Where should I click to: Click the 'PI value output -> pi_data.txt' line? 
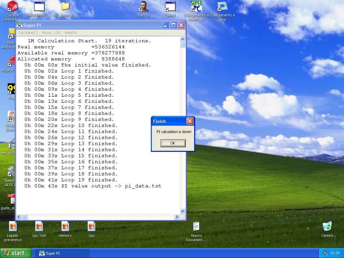click(x=93, y=186)
